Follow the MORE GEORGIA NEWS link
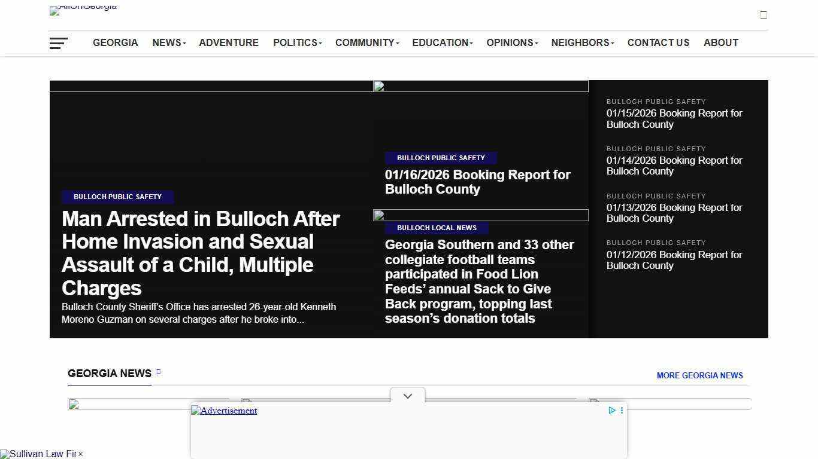Screen dimensions: 818x459 699,375
